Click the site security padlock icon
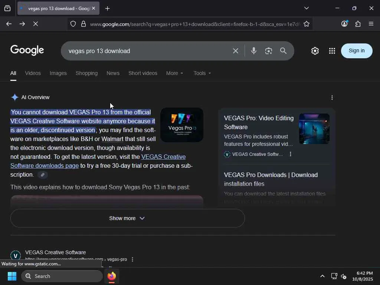 (83, 24)
